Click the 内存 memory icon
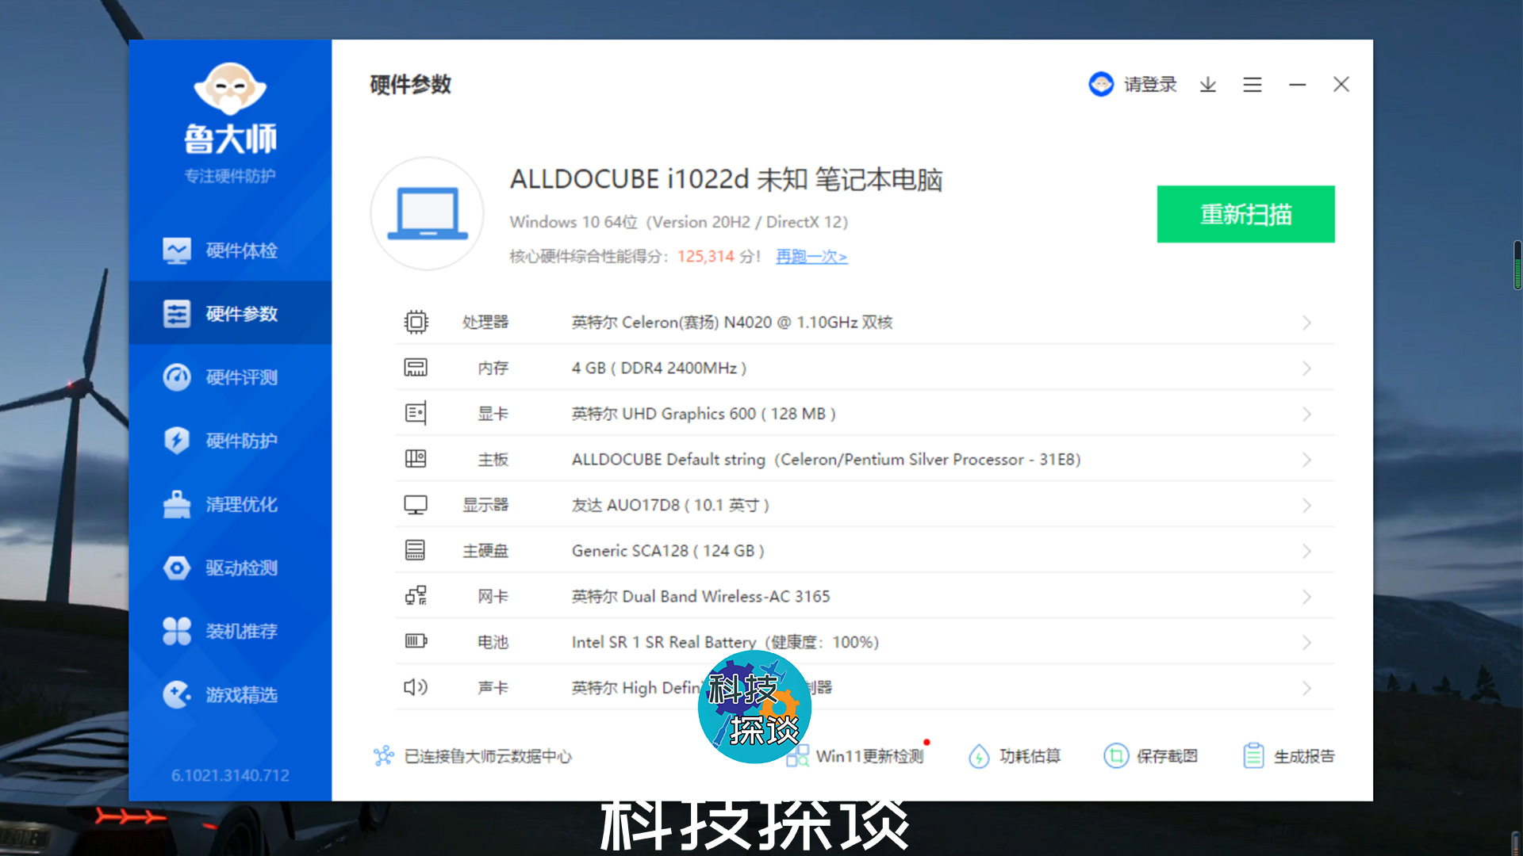Screen dimensions: 1523x856 416,368
